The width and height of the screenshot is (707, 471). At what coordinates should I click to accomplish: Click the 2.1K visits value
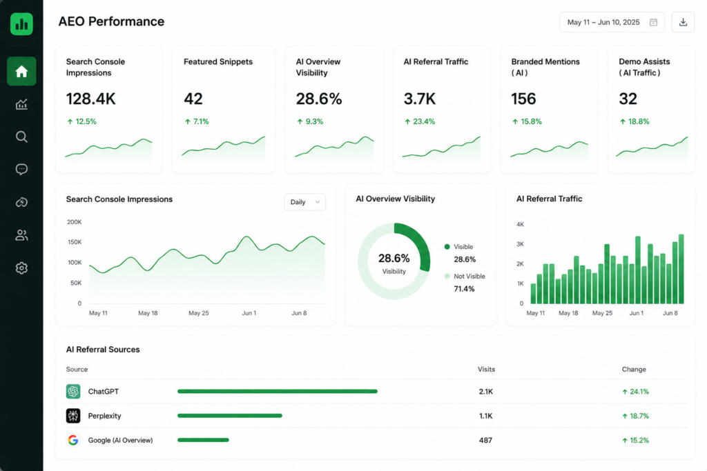click(485, 391)
